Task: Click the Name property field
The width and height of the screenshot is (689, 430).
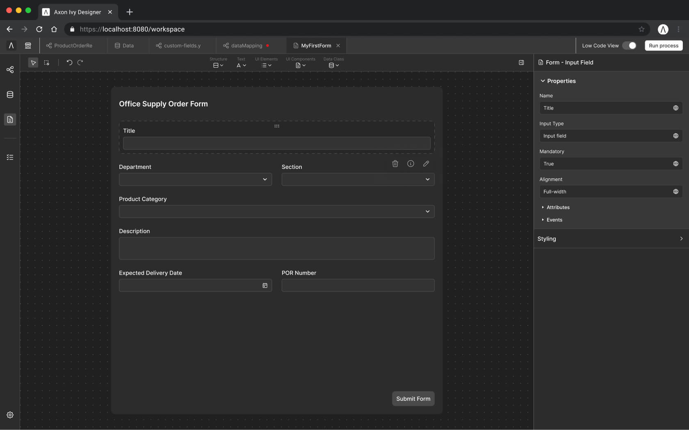Action: click(611, 108)
